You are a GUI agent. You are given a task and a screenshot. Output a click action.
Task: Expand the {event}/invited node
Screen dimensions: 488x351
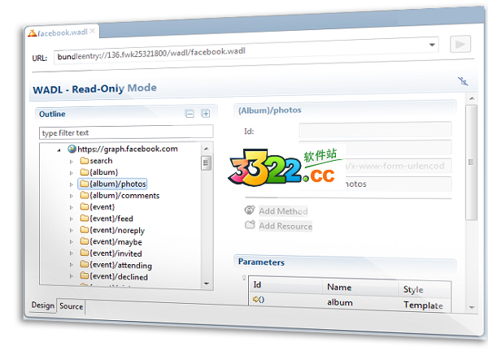pos(72,253)
